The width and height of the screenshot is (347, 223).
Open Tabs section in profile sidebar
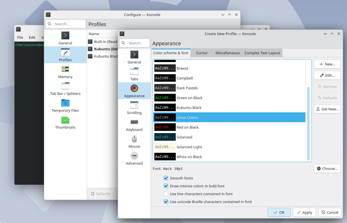(134, 74)
